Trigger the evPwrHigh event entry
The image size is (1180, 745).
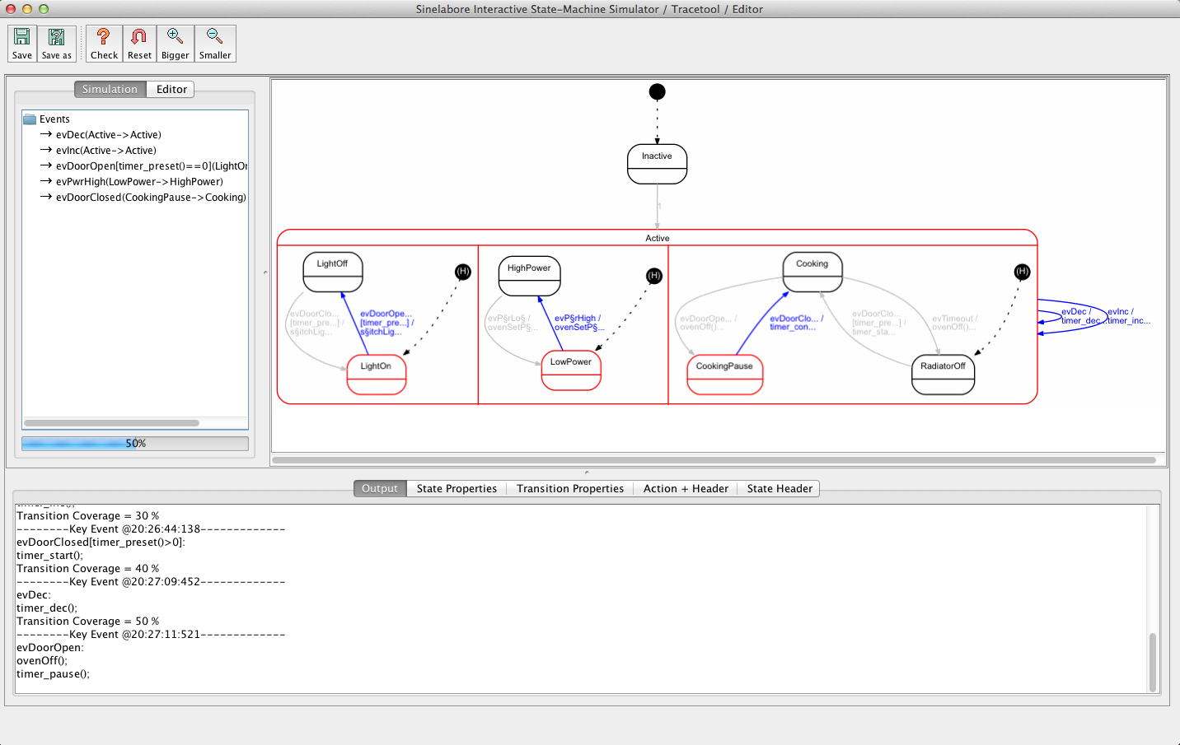click(x=138, y=182)
